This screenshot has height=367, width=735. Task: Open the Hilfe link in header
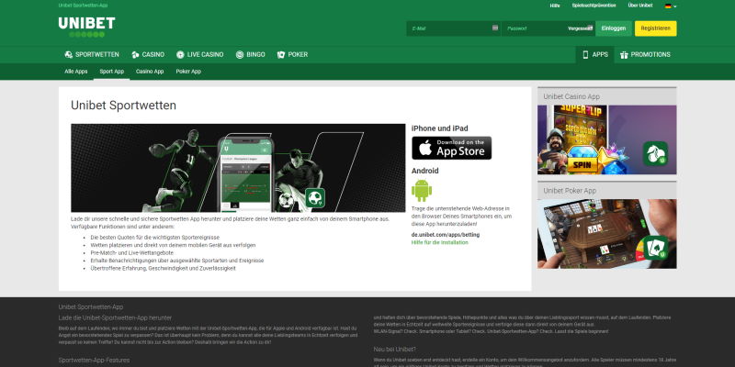[x=555, y=6]
